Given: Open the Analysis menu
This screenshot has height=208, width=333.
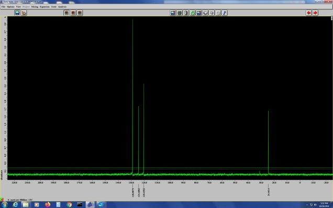Looking at the screenshot, I should pyautogui.click(x=62, y=7).
